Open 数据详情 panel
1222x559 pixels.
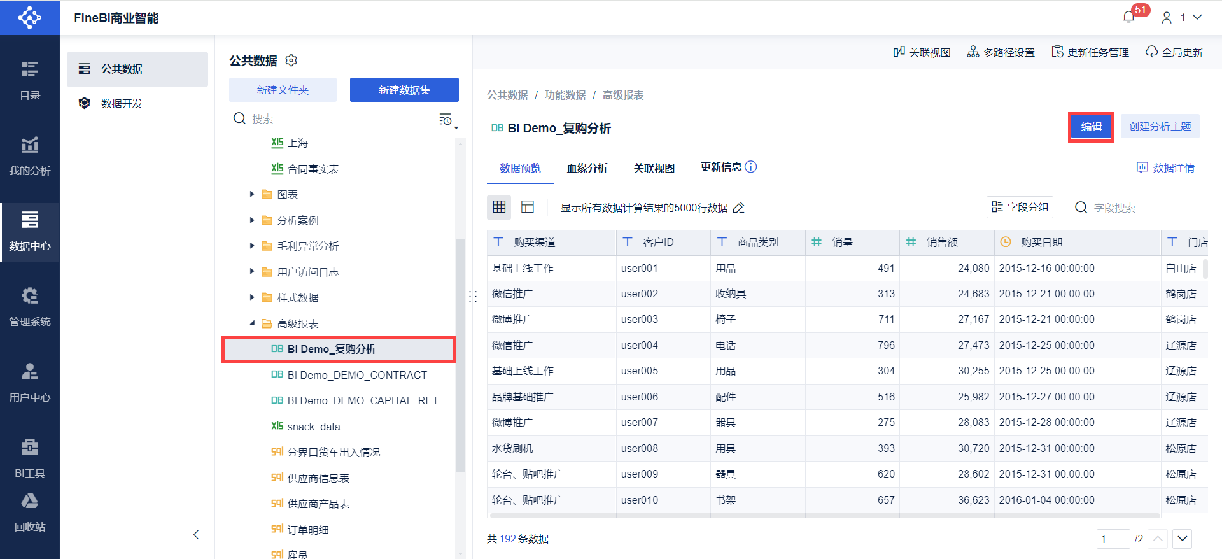pyautogui.click(x=1165, y=167)
